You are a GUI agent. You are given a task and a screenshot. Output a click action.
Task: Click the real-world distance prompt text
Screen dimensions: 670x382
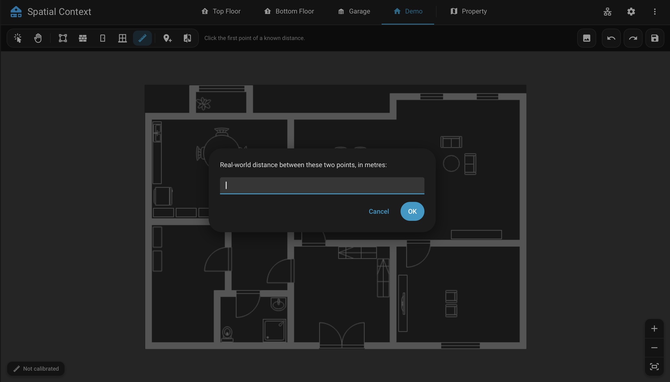pos(303,165)
